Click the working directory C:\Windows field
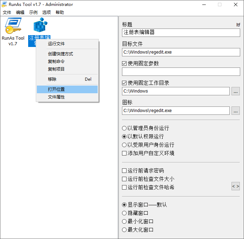The image size is (244, 239). [x=176, y=91]
